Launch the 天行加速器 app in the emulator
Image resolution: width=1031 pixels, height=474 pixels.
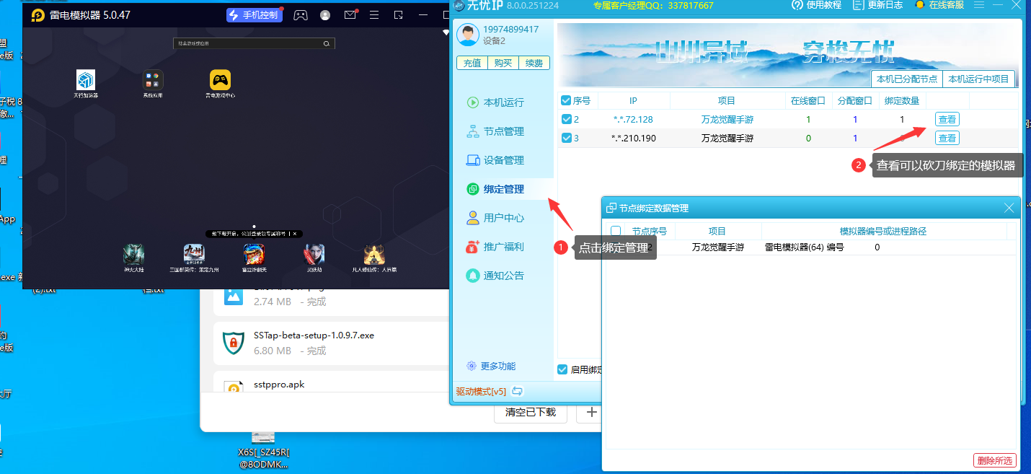tap(86, 79)
